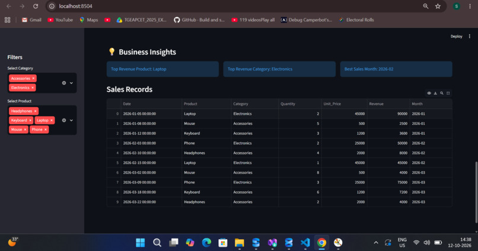Select row index 5 in table
Screen dimensions: 478x251
click(114, 163)
